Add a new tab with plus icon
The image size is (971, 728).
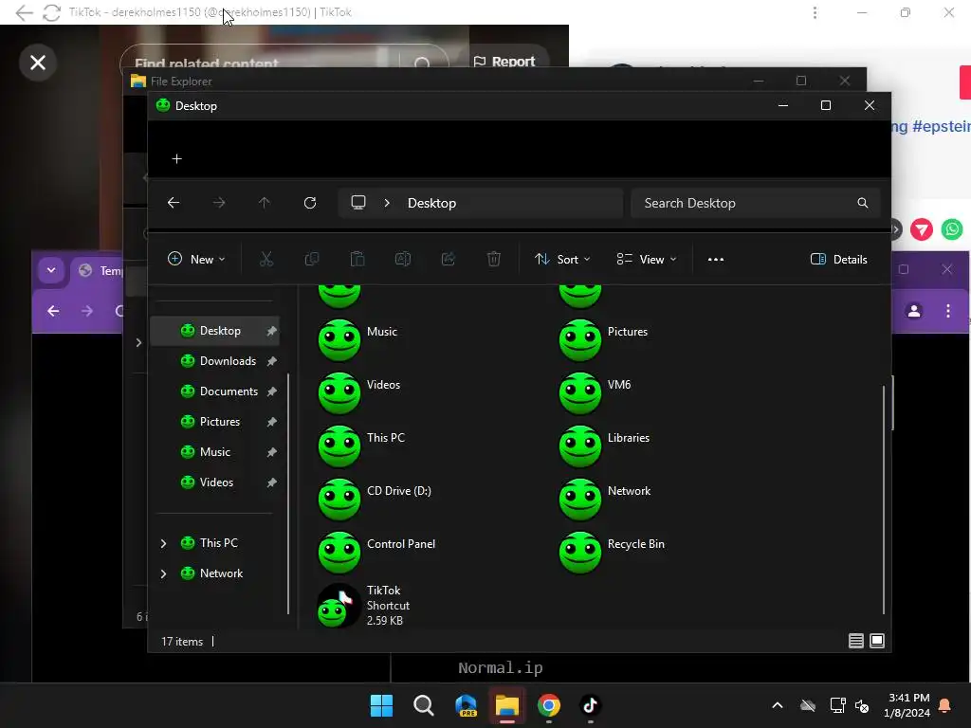pos(177,159)
